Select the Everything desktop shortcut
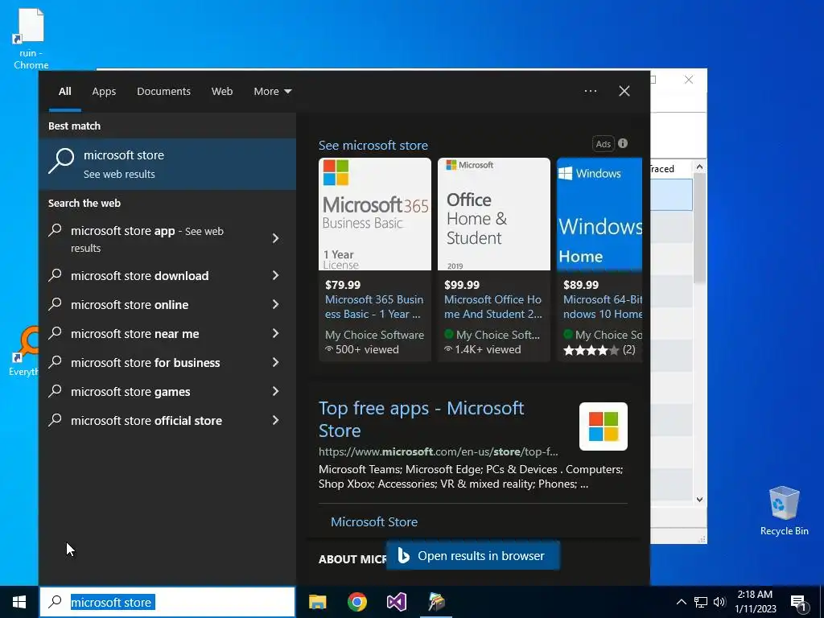 (23, 352)
